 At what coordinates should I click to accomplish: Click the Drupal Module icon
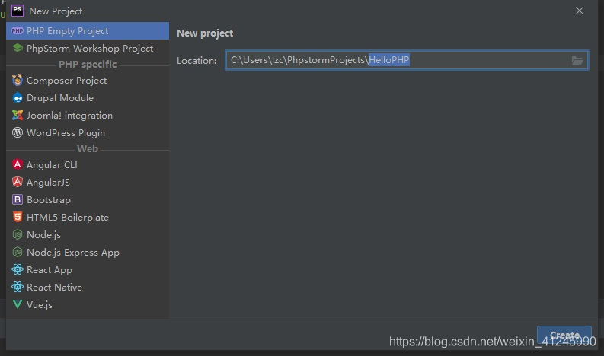coord(18,98)
